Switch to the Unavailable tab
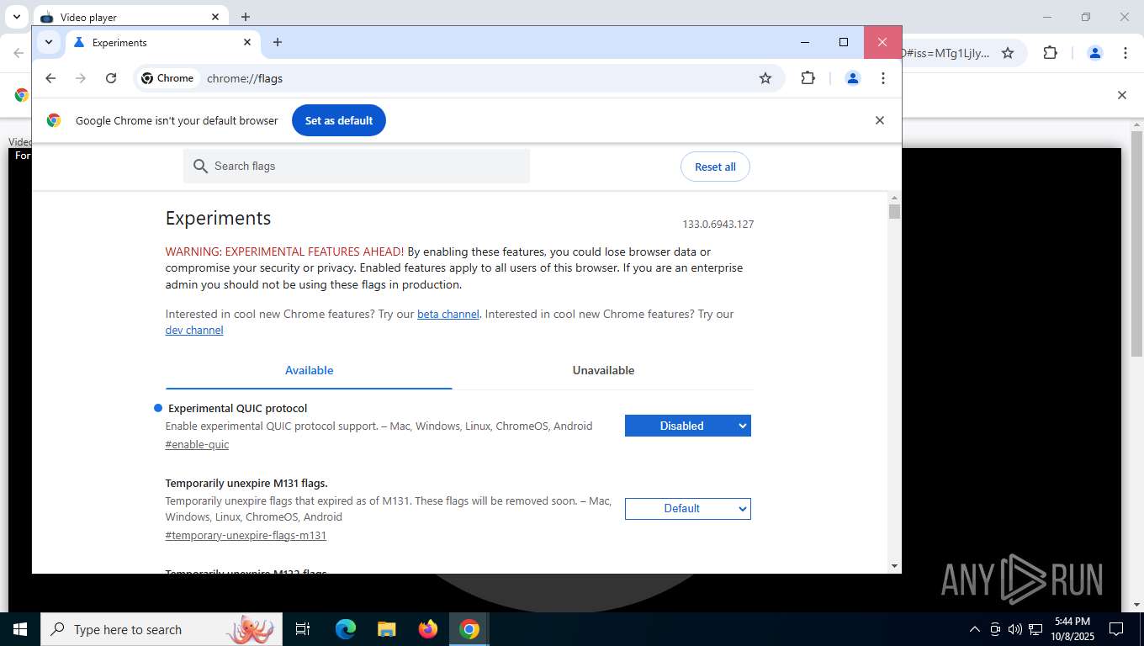 click(x=603, y=370)
